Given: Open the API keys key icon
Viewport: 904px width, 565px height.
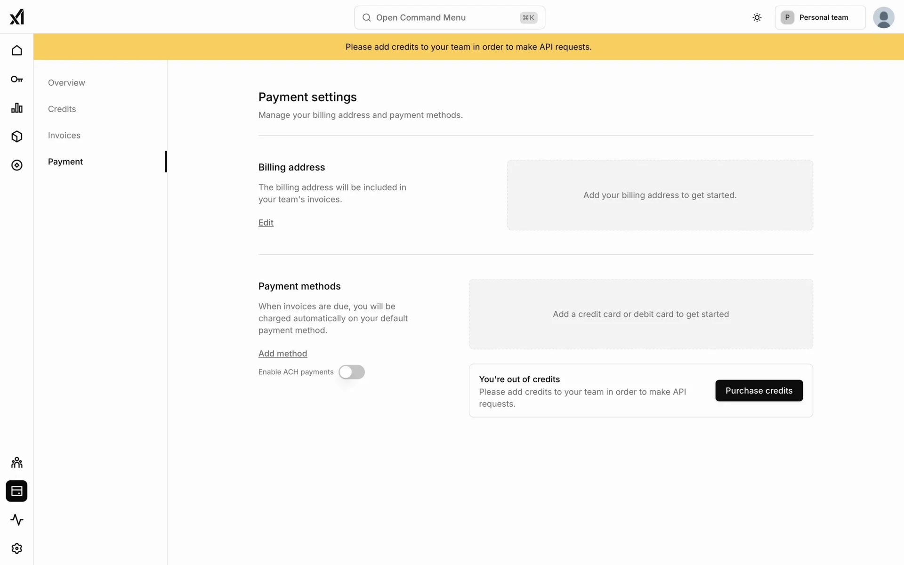Looking at the screenshot, I should tap(17, 79).
